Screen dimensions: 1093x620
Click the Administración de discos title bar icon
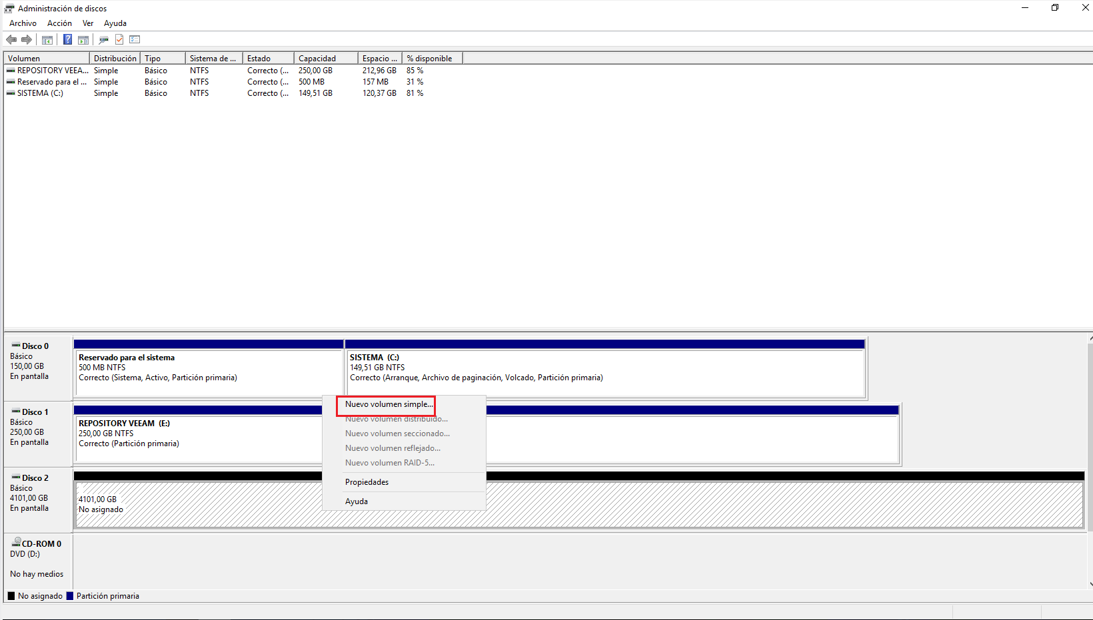pos(7,7)
